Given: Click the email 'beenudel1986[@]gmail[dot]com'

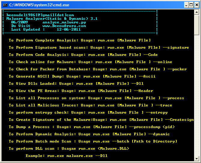Looking at the screenshot, I should [x=40, y=15].
